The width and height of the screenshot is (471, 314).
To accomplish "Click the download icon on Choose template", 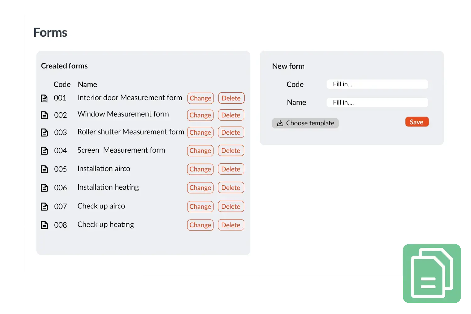I will coord(280,123).
